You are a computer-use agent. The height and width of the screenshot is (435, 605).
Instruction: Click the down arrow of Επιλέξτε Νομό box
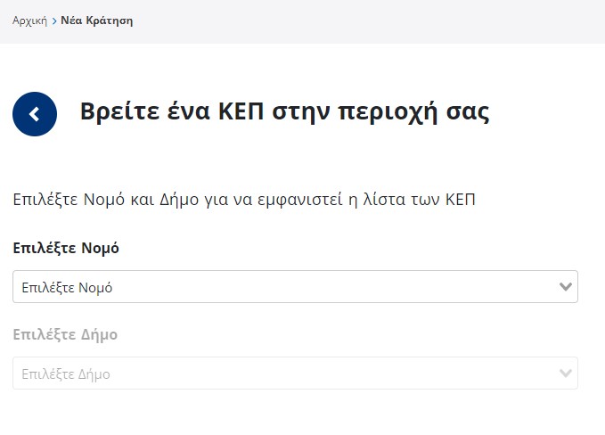(565, 286)
